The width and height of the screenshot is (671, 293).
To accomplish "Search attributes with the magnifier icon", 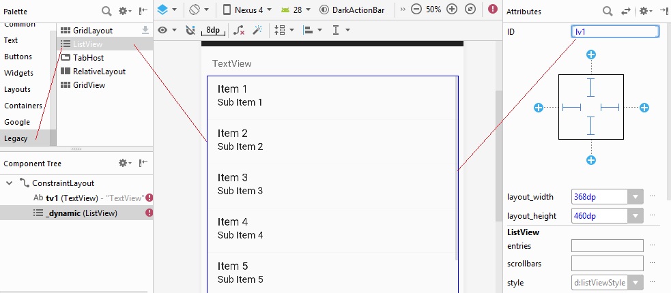I will click(x=607, y=11).
